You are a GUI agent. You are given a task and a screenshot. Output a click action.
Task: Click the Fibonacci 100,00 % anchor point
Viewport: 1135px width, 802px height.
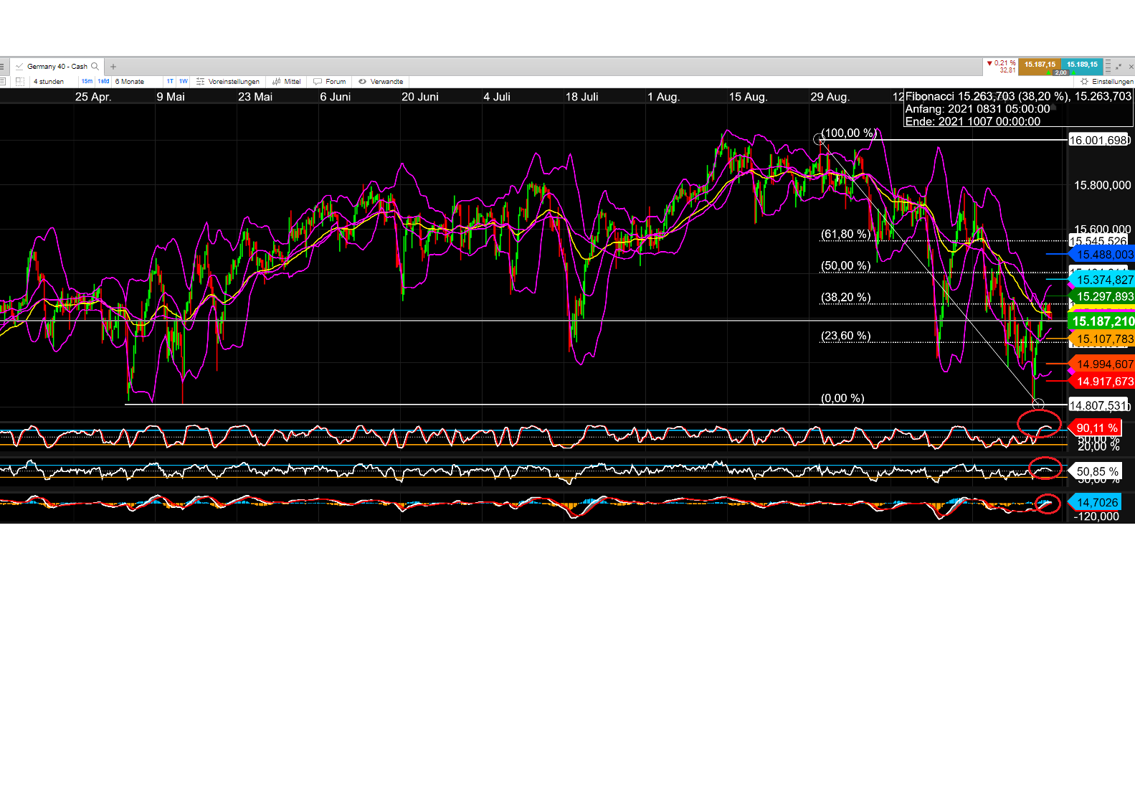tap(819, 139)
